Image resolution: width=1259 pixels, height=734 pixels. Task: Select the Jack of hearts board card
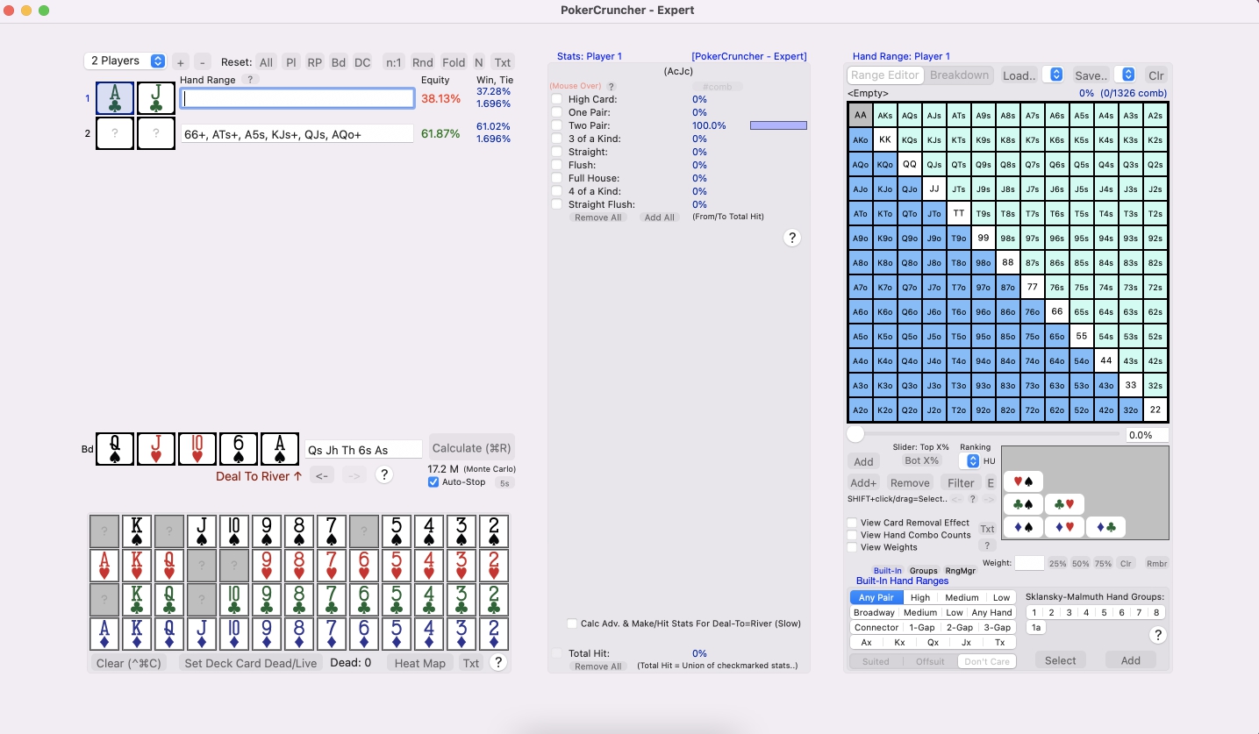click(x=156, y=449)
